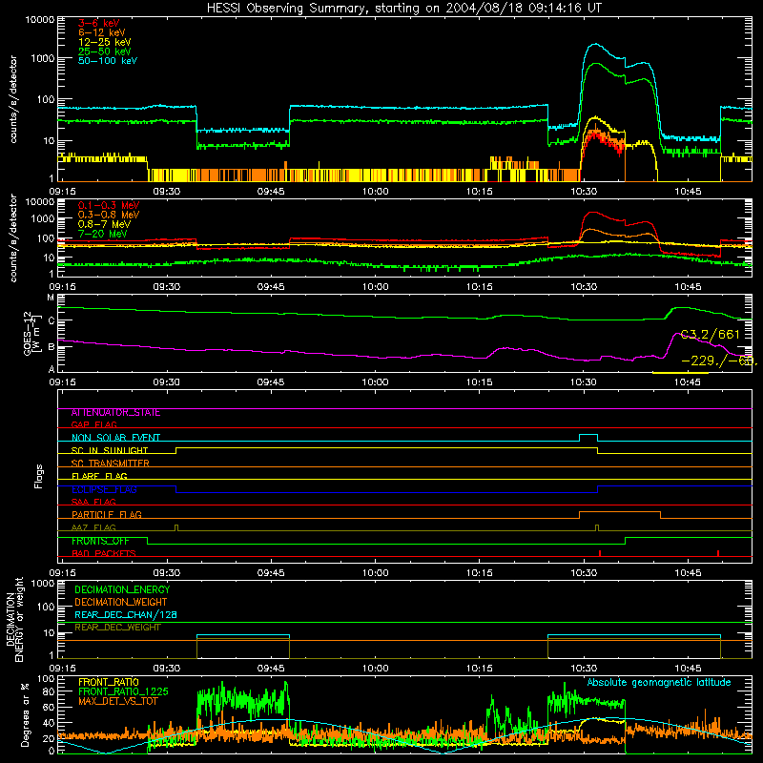Click the REAR_DEC_CHAN/128 legend label

coord(126,615)
